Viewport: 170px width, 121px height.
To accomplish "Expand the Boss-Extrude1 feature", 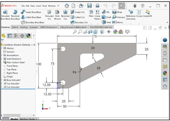I will pos(2,80).
